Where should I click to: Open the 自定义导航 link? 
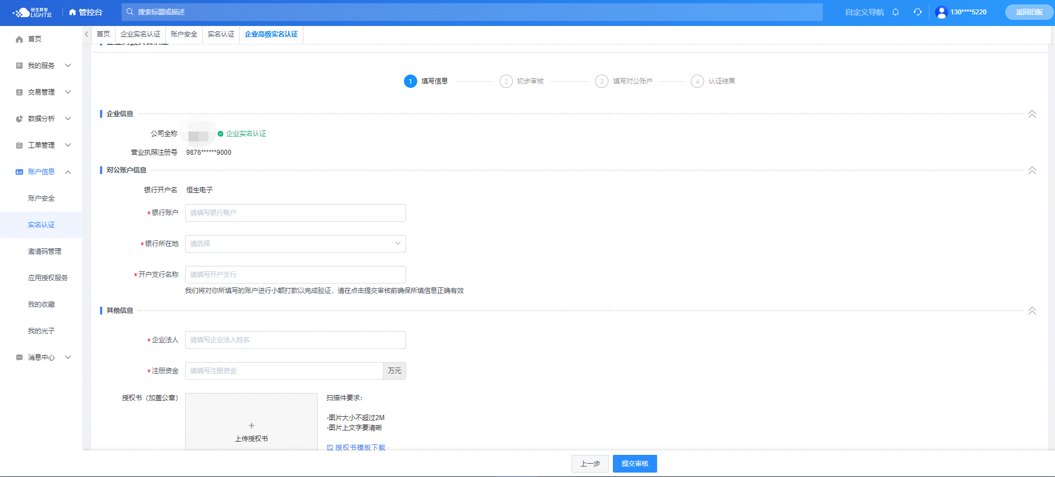864,12
